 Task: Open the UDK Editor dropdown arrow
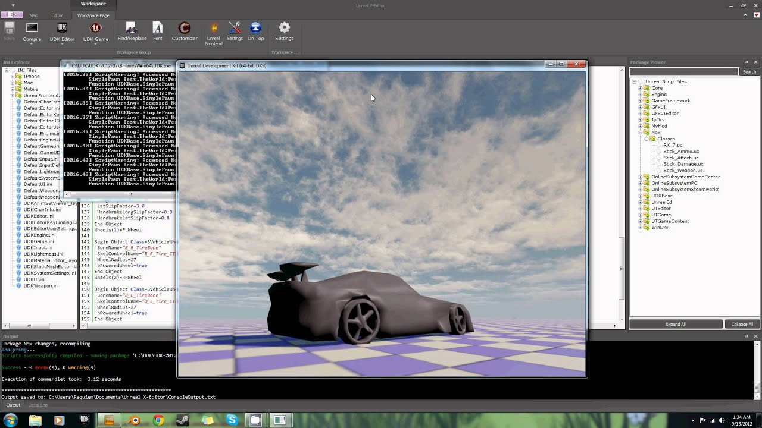coord(62,45)
